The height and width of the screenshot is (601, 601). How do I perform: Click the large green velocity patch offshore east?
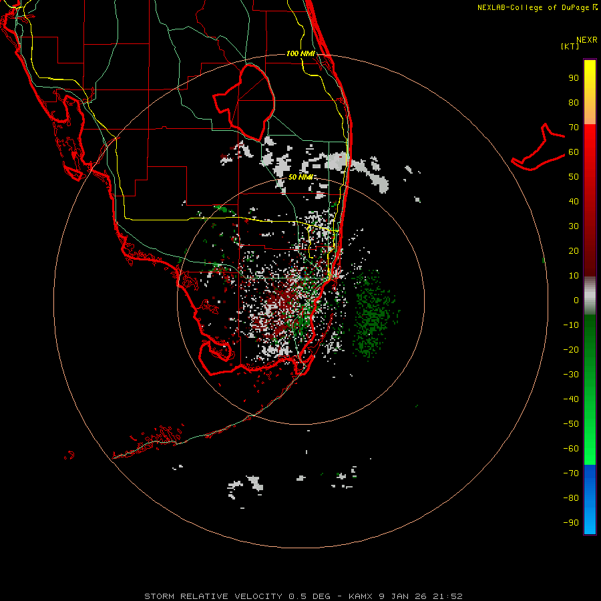(x=372, y=315)
